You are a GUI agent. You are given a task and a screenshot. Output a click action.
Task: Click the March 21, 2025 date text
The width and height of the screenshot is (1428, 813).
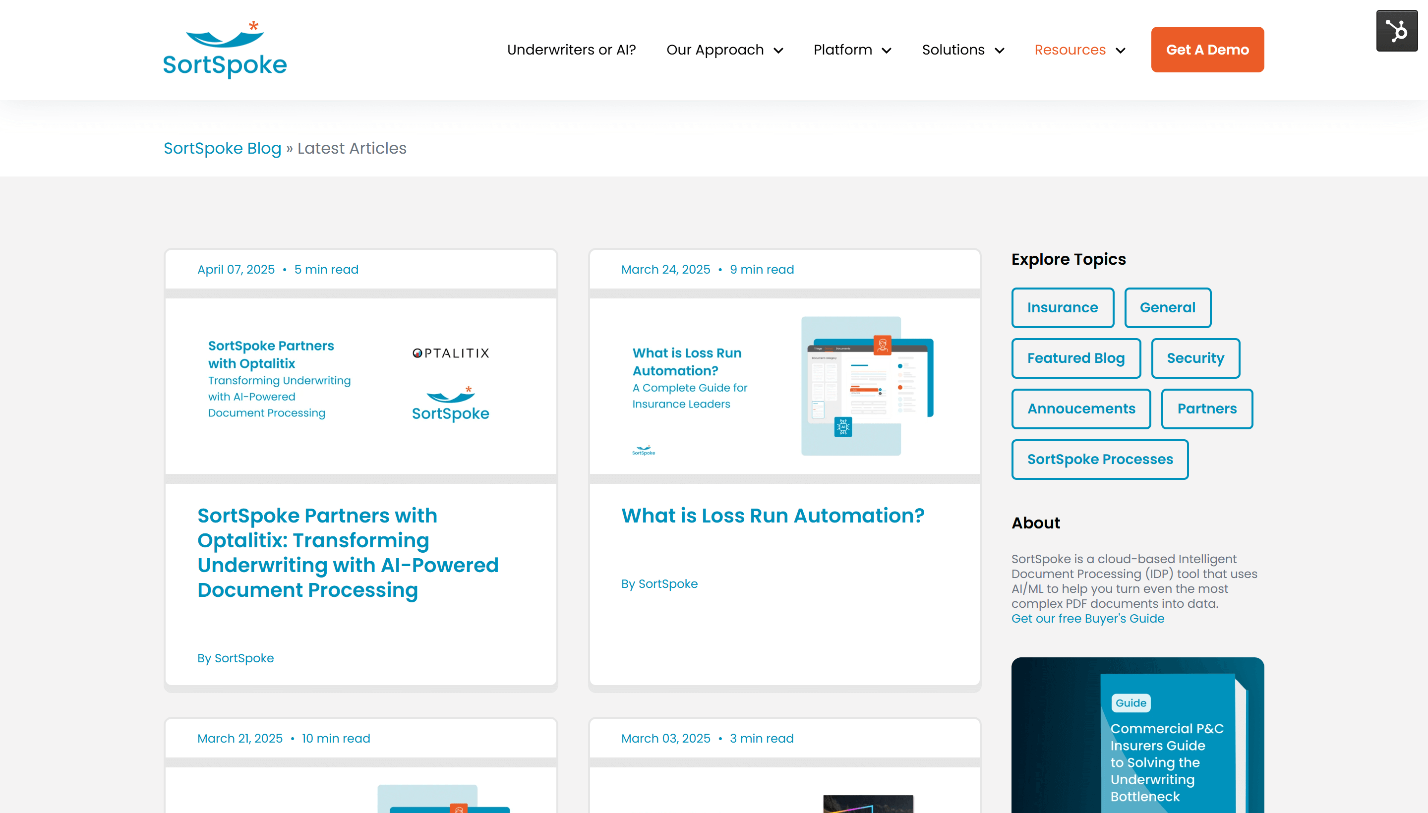tap(239, 738)
